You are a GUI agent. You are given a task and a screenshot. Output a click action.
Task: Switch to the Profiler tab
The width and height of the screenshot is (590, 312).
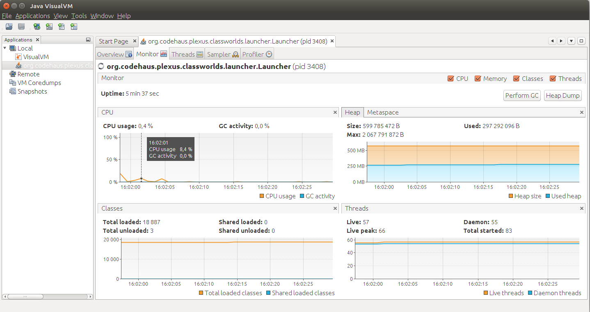[x=257, y=54]
